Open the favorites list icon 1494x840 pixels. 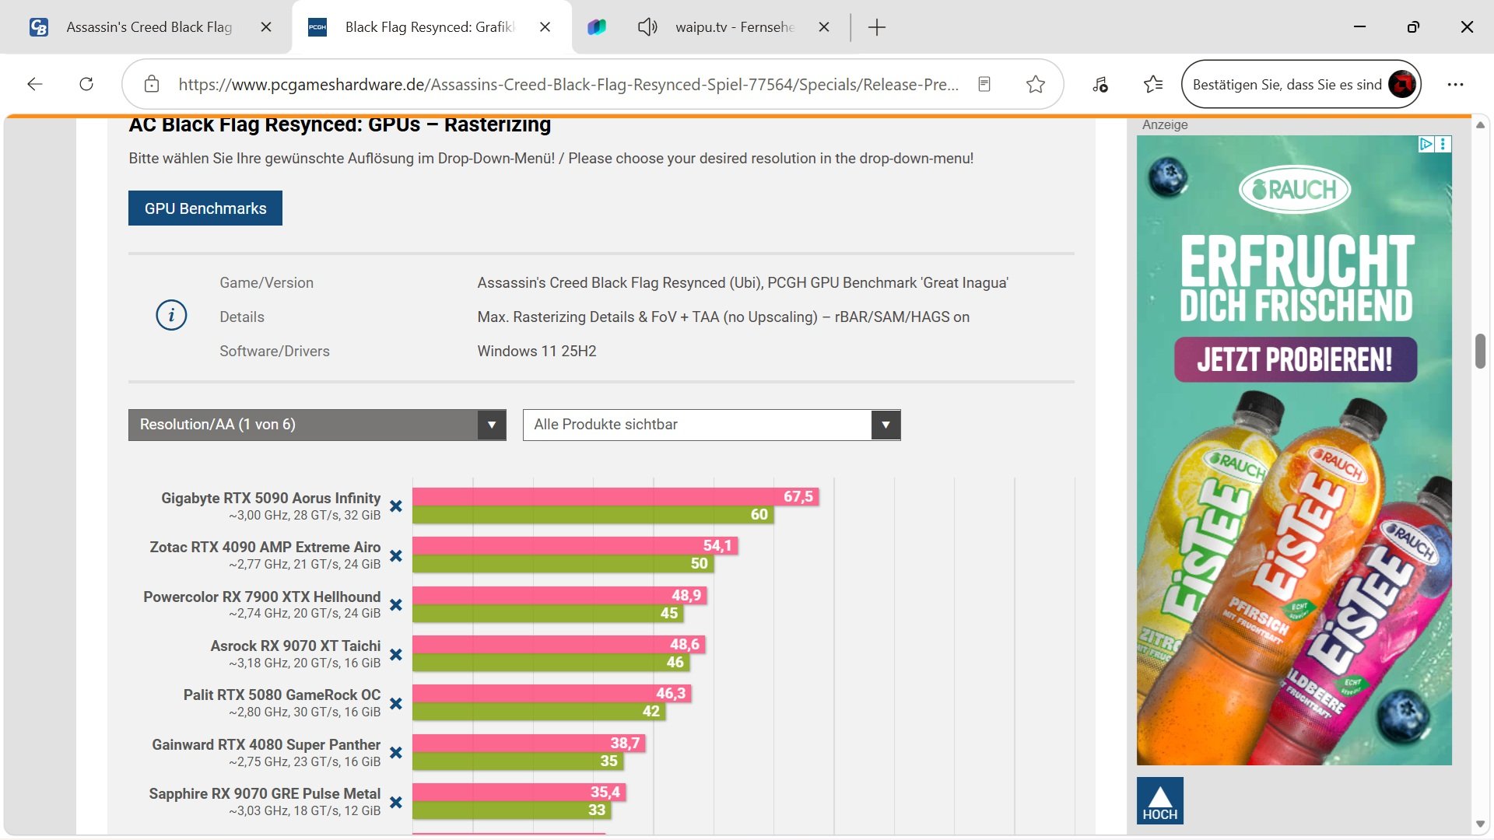1153,84
